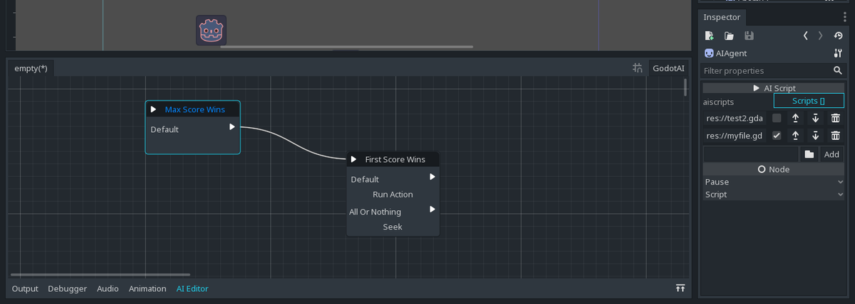Viewport: 855px width, 304px height.
Task: Open the object properties tools menu
Action: [838, 53]
